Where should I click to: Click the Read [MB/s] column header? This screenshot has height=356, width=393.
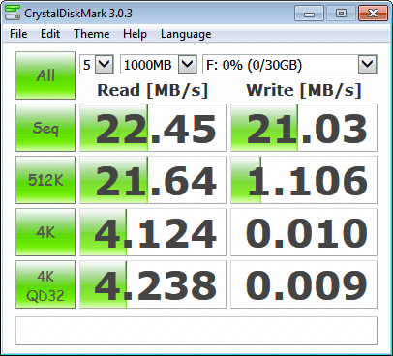pyautogui.click(x=153, y=90)
